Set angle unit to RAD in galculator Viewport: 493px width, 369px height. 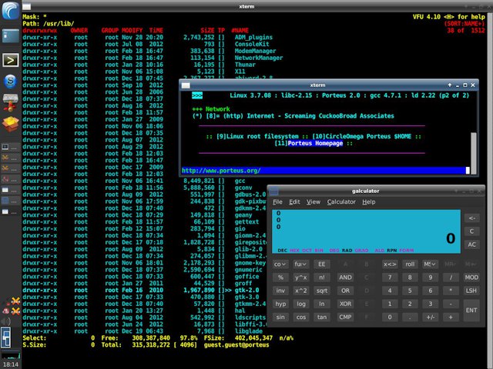(347, 251)
